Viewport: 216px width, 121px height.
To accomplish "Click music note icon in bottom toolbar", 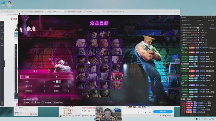I will 83,116.
